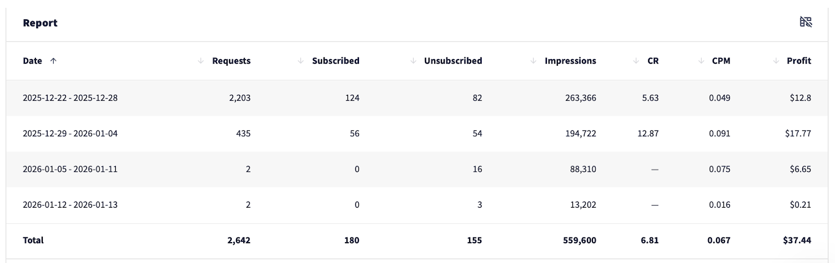This screenshot has width=835, height=263.
Task: Click the Total row label
Action: click(x=33, y=241)
